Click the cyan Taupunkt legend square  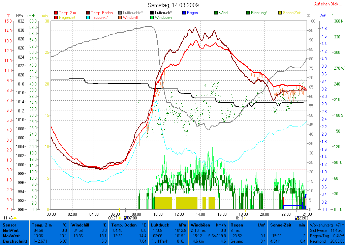coord(88,17)
